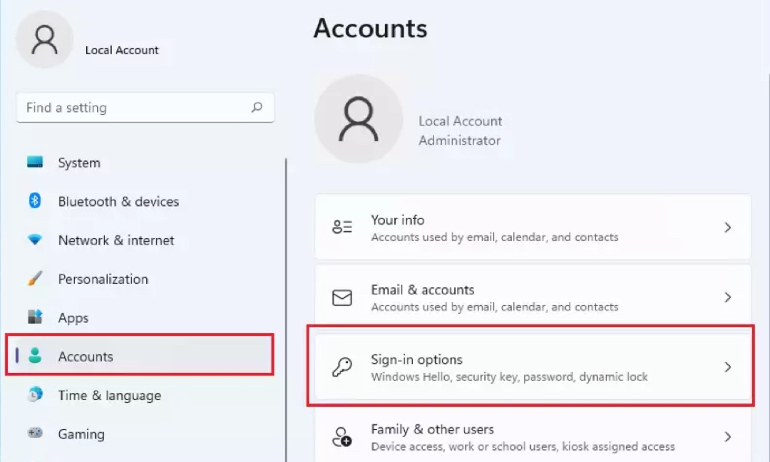Viewport: 770px width, 462px height.
Task: Expand the Email & accounts chevron arrow
Action: coord(727,297)
